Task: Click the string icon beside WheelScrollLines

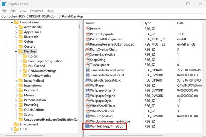Action: (x=87, y=111)
